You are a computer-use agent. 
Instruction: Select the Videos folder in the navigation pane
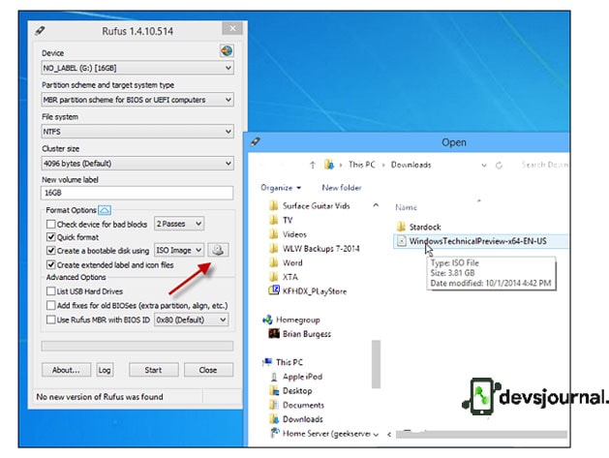coord(288,234)
